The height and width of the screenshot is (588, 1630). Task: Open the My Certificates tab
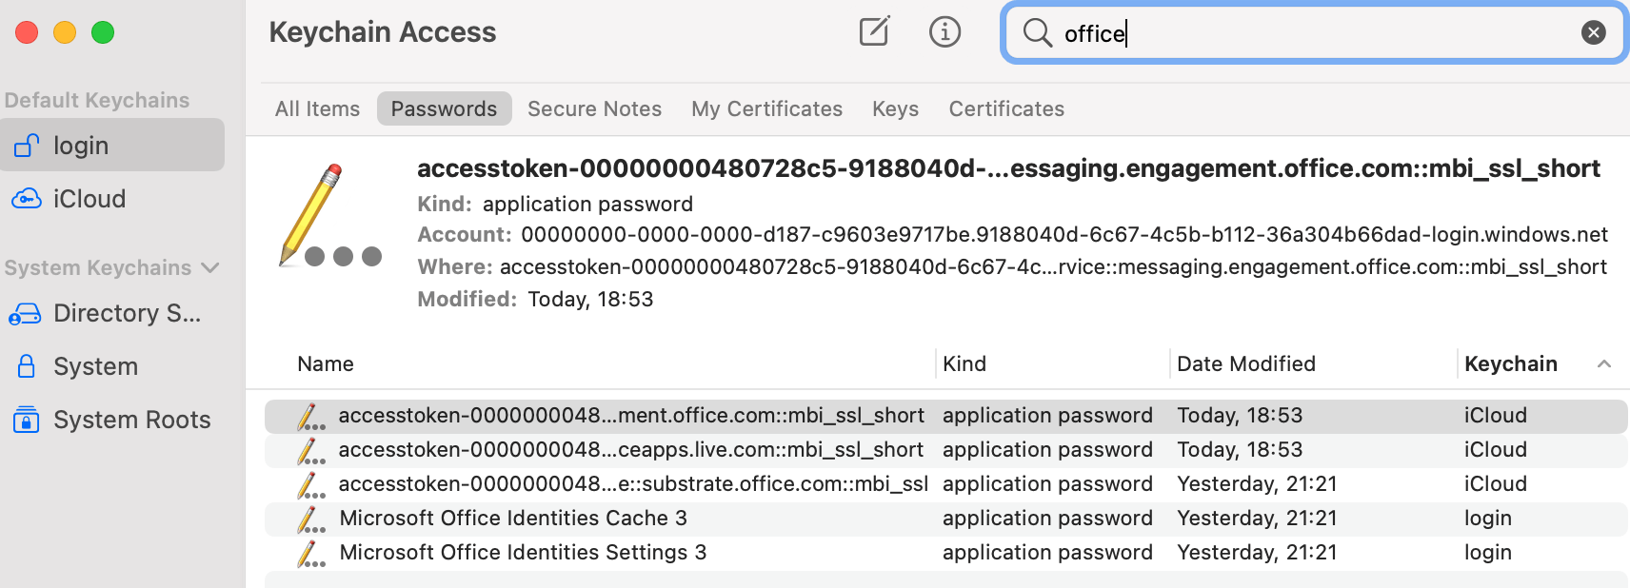click(766, 109)
